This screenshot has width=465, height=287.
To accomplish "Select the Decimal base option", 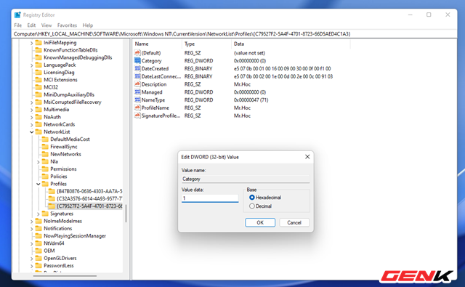I will [x=252, y=206].
